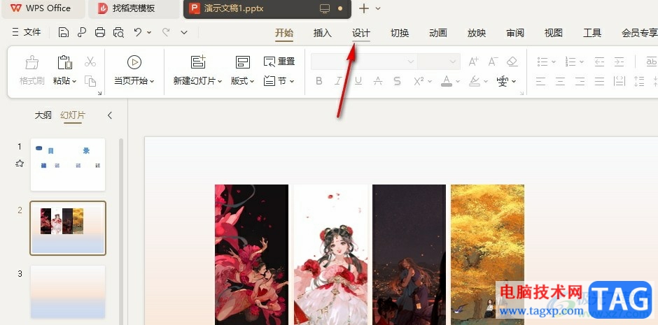Screen dimensions: 658x325
Task: Click the Print icon
Action: tap(100, 32)
